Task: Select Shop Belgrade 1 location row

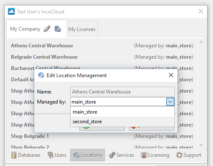Action: click(102, 136)
